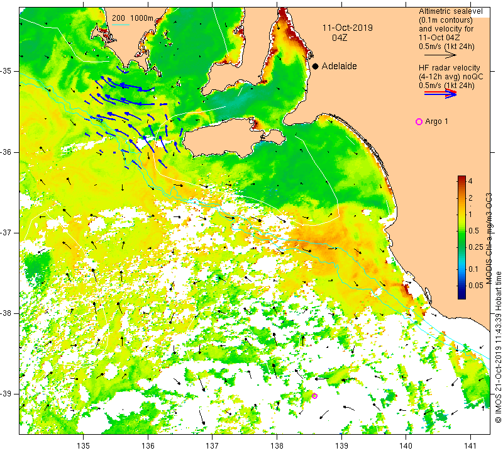Click the longitude label 139
Image resolution: width=503 pixels, height=453 pixels.
point(341,445)
